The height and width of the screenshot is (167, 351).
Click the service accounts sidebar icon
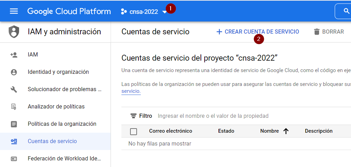[x=14, y=141]
